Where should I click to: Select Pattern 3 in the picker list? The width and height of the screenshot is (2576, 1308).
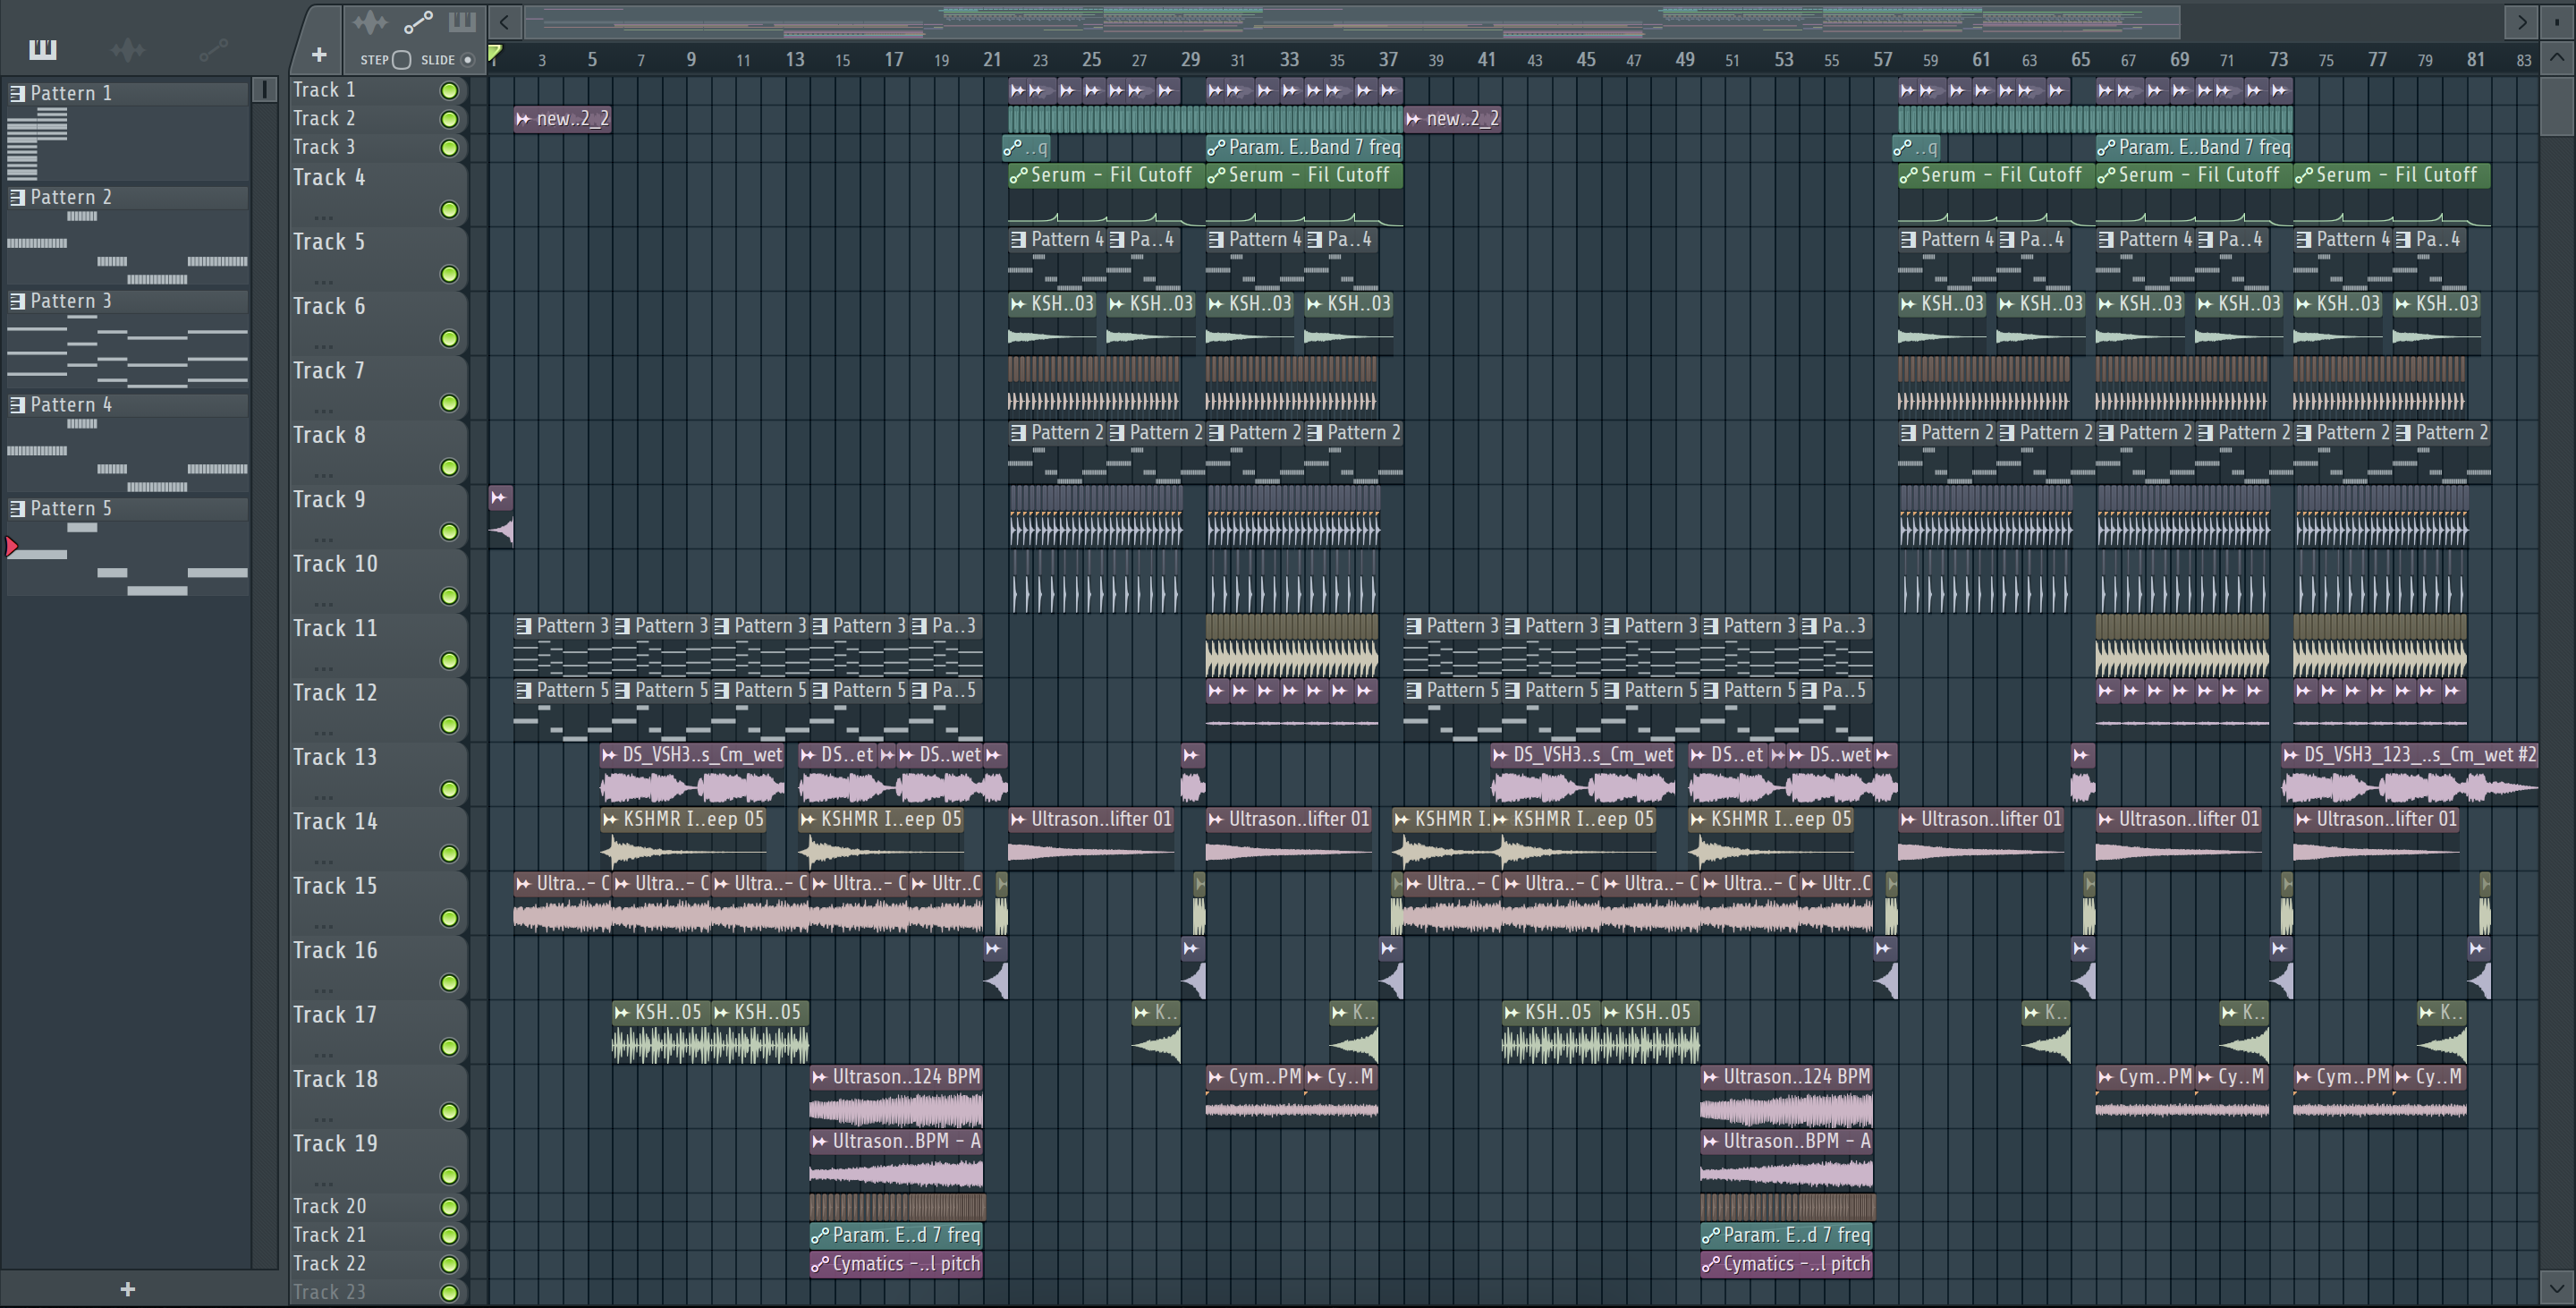(128, 301)
